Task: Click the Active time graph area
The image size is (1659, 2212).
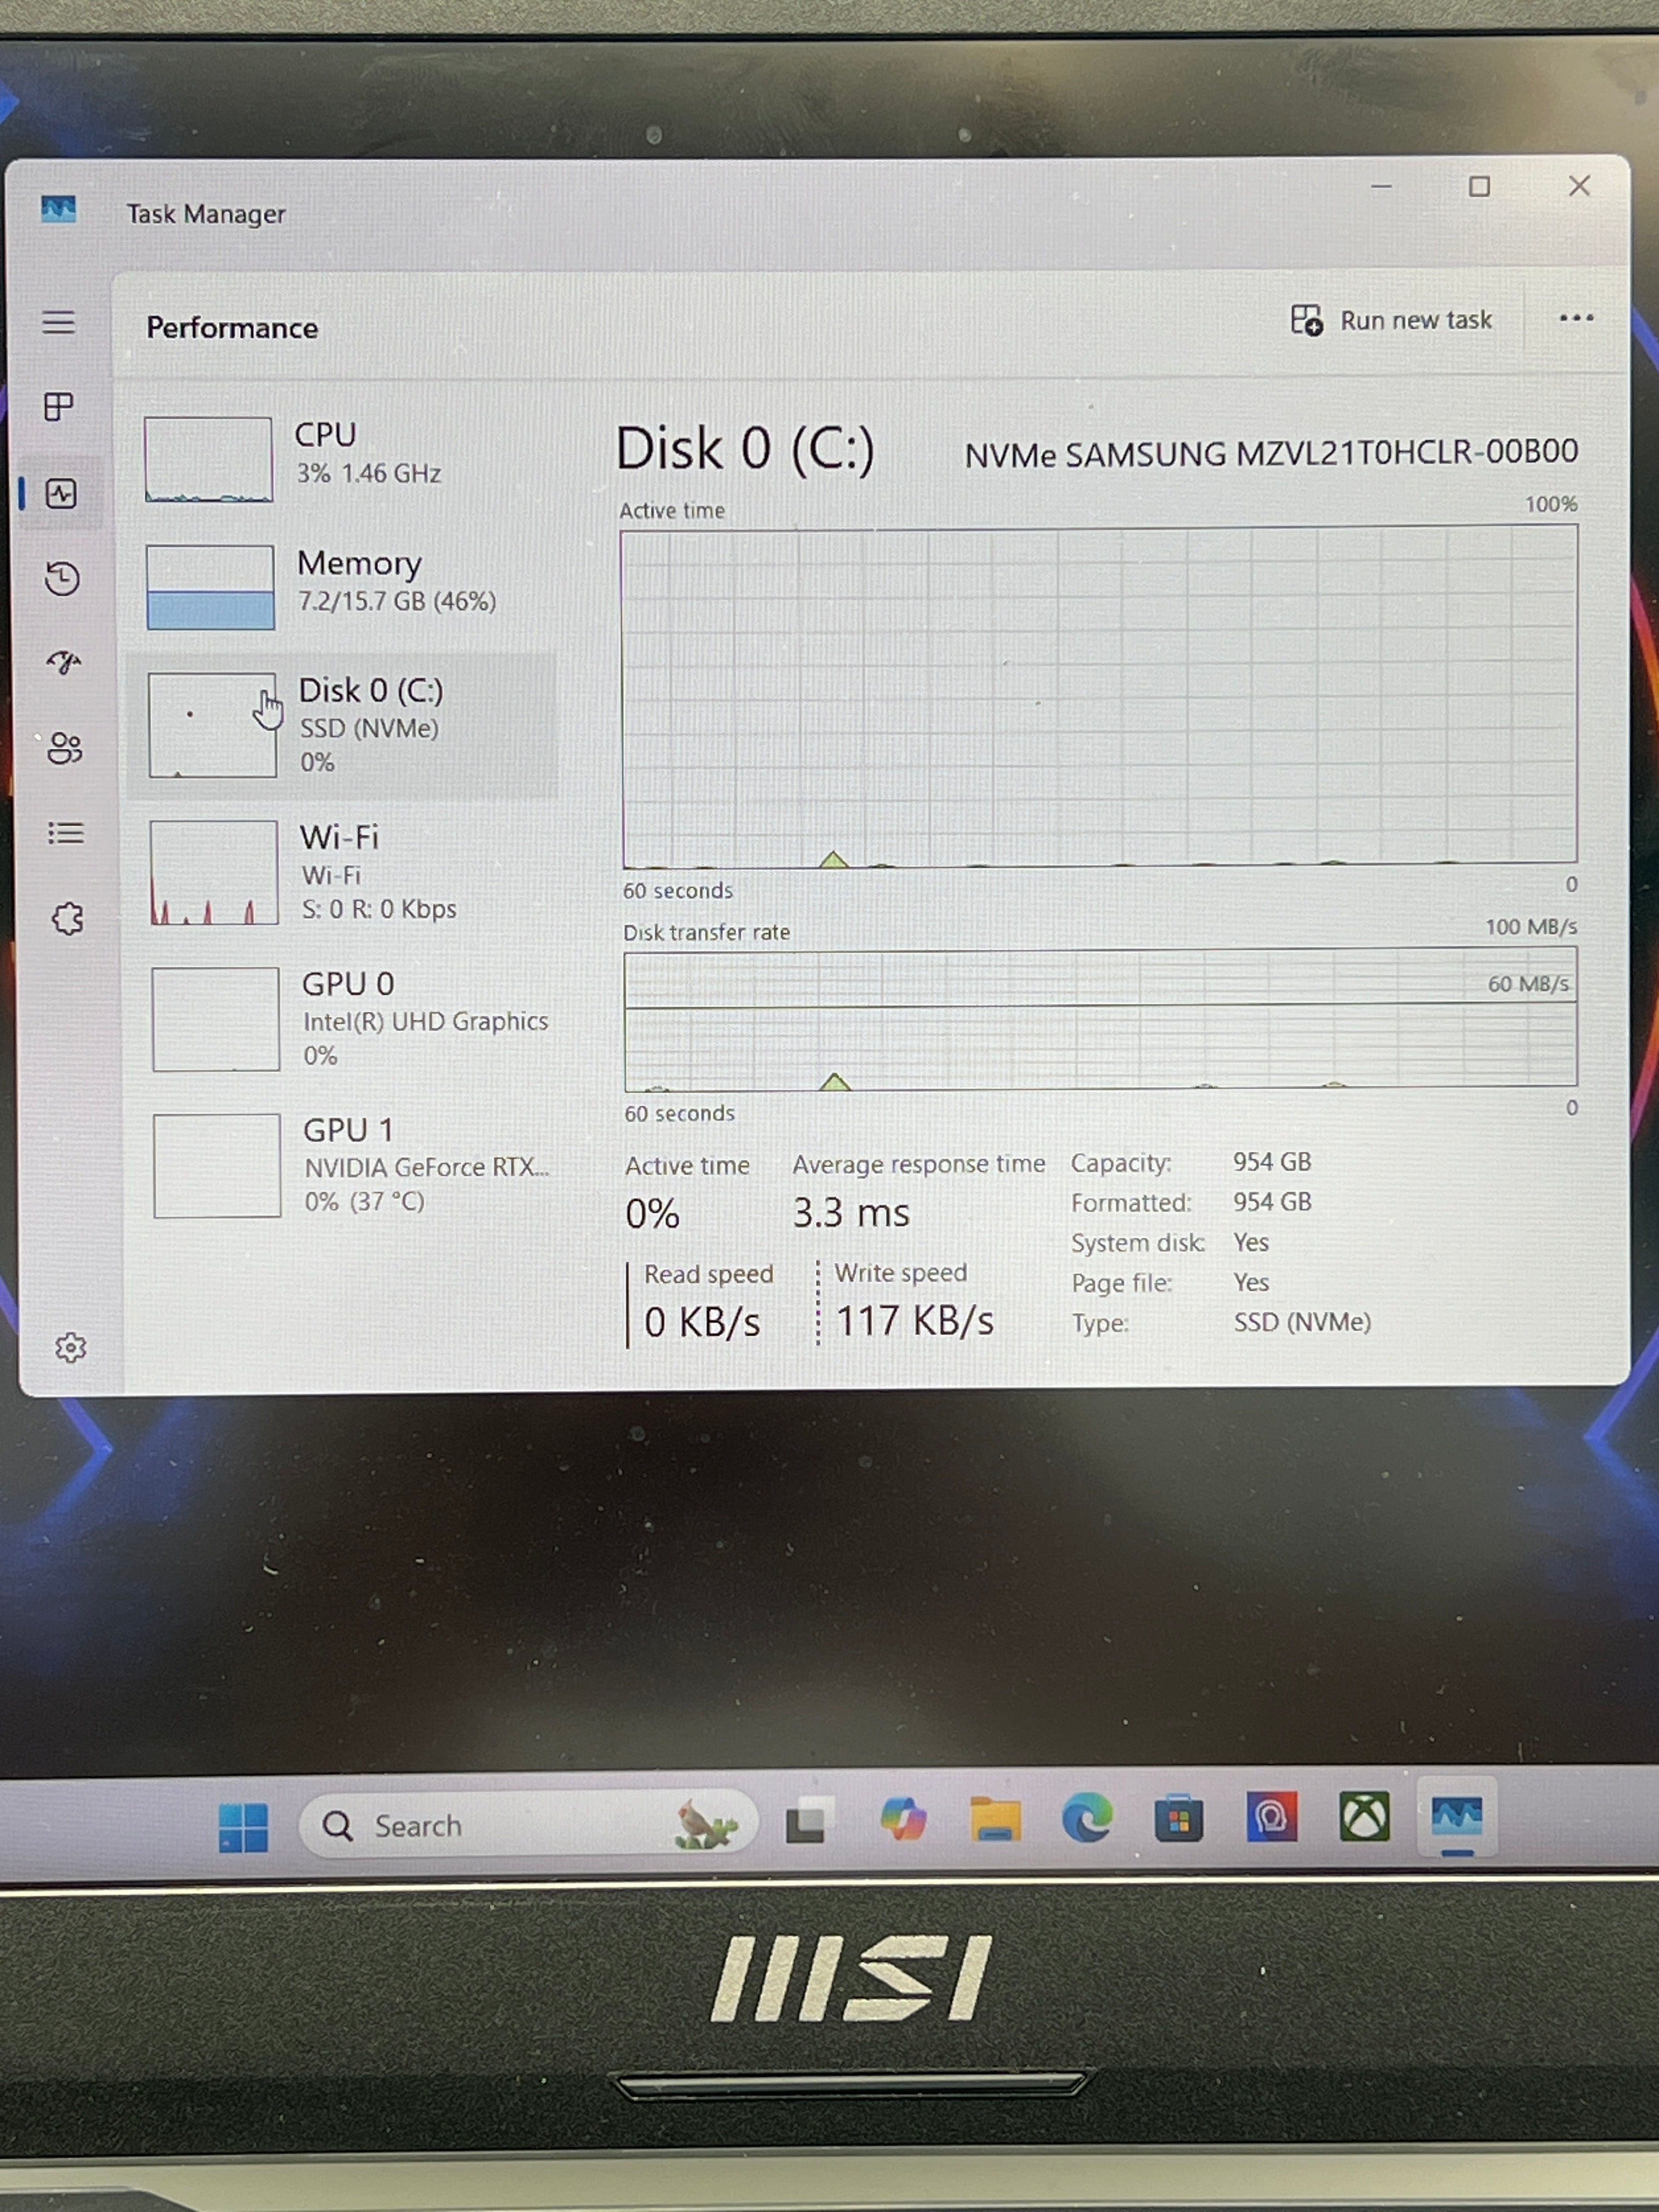Action: pos(1099,697)
